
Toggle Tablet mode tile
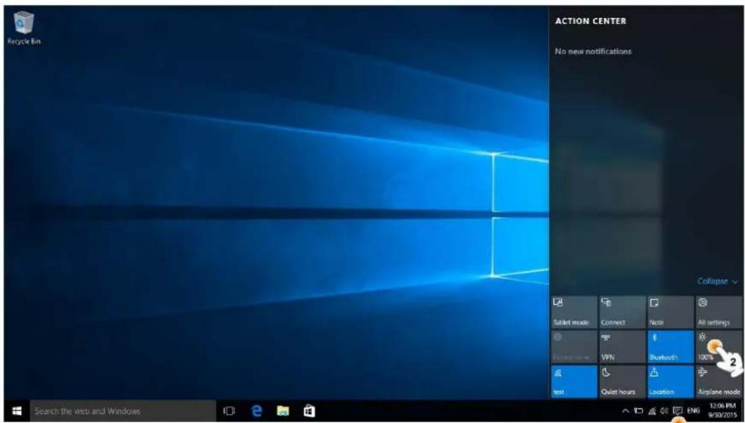(x=574, y=312)
